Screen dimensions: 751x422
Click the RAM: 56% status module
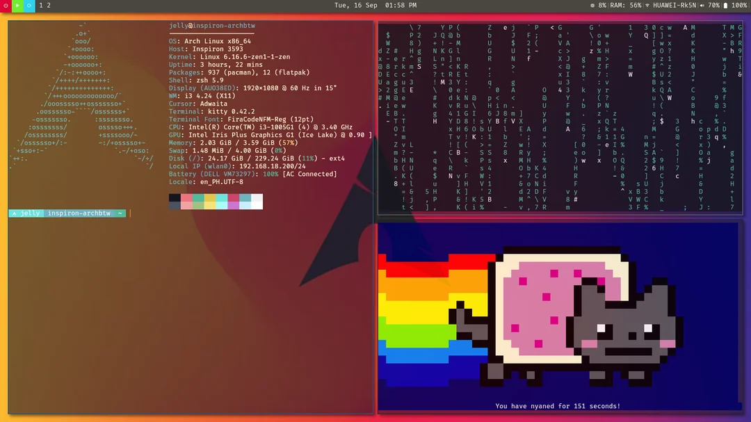(626, 6)
